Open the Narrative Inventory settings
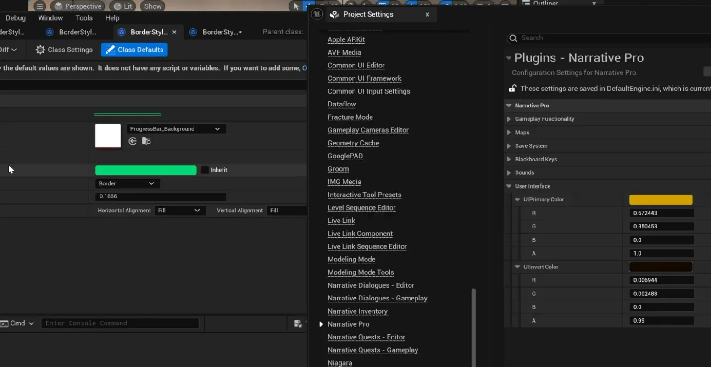The height and width of the screenshot is (367, 711). [x=357, y=311]
